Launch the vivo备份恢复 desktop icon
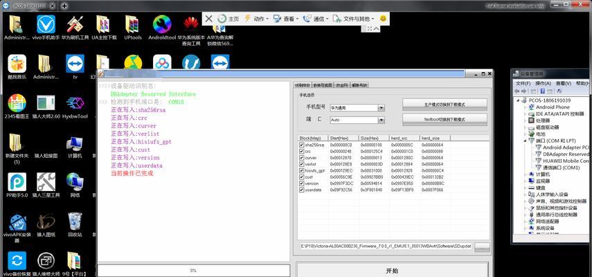 coord(17,264)
